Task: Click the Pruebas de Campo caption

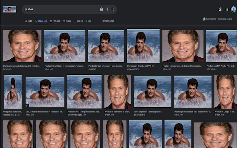Action: pos(225,112)
